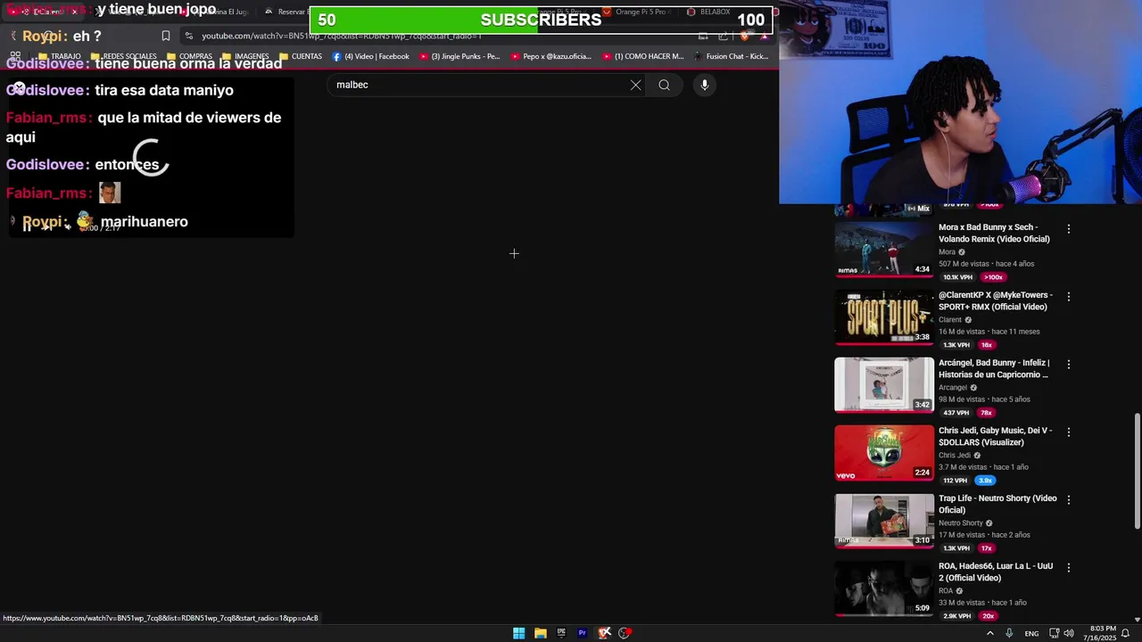1142x642 pixels.
Task: Activate voice search microphone button
Action: coord(704,85)
